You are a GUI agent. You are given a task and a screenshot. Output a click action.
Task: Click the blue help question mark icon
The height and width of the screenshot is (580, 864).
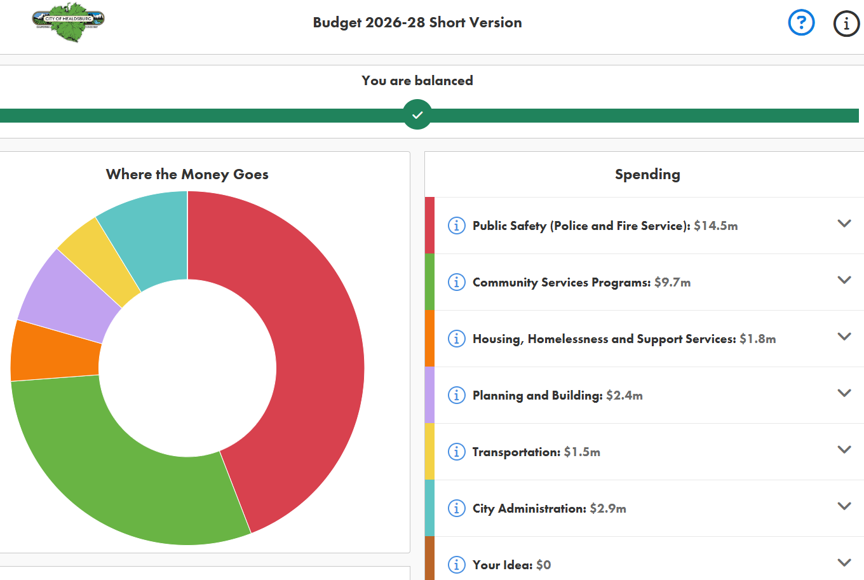(x=801, y=23)
